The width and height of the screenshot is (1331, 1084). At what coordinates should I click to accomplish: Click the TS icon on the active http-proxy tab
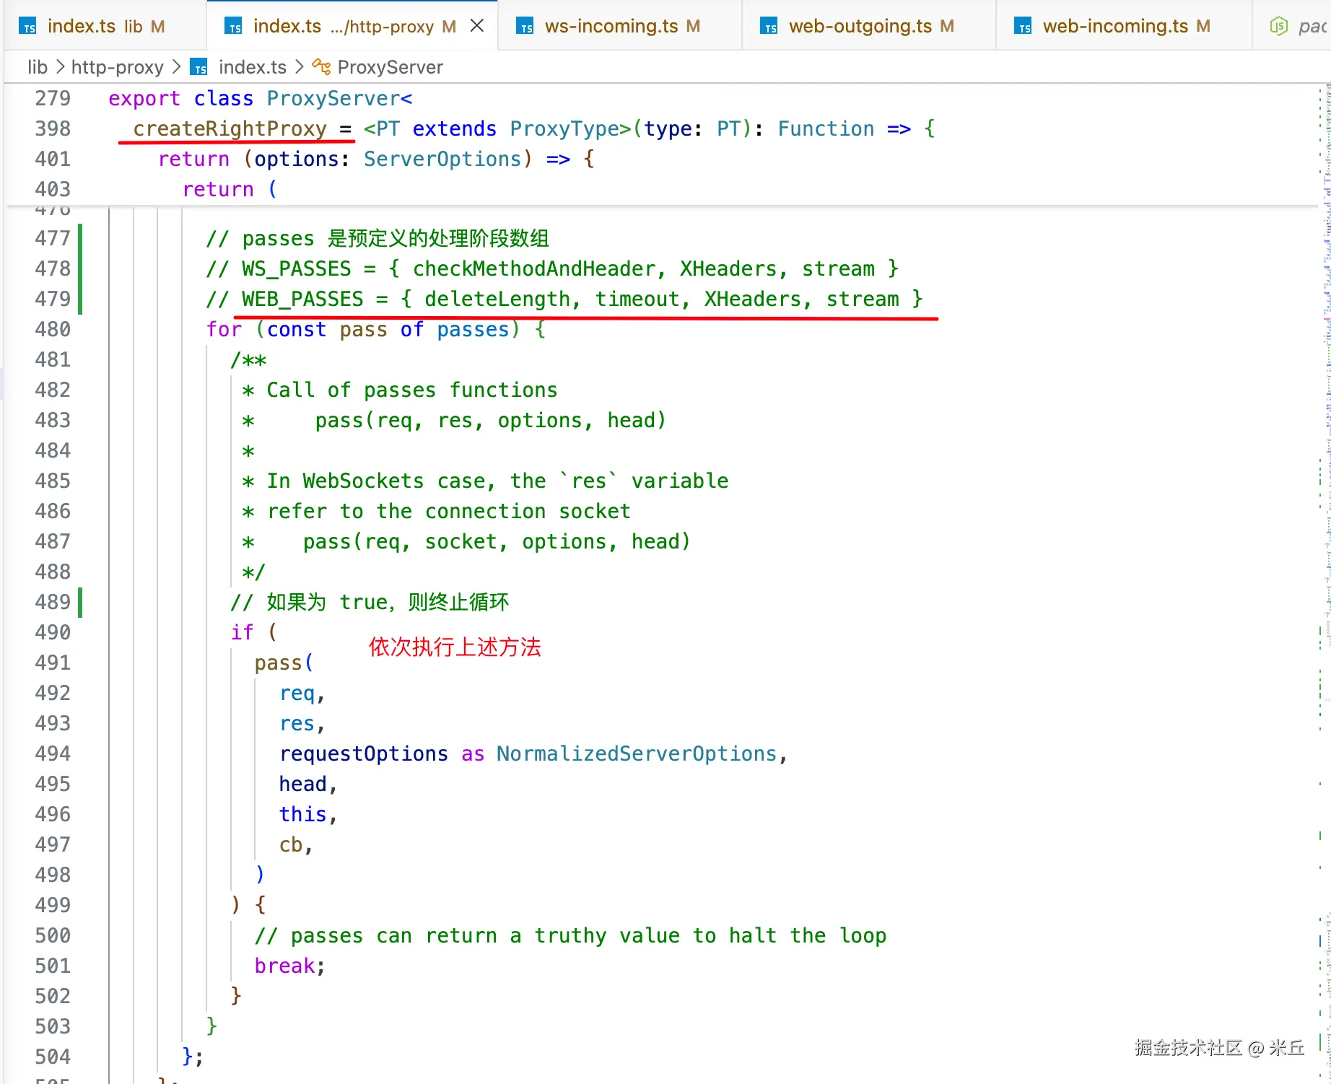pos(234,27)
